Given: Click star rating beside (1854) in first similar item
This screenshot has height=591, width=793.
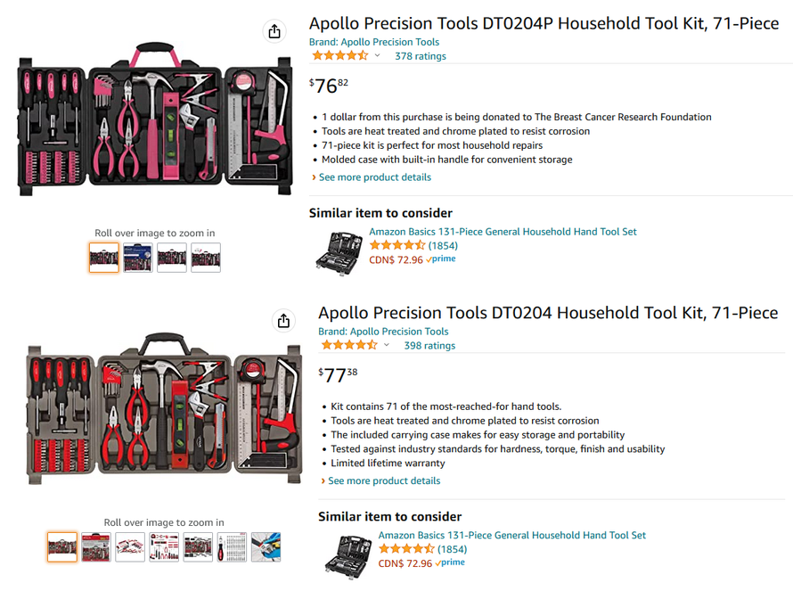Looking at the screenshot, I should point(397,245).
